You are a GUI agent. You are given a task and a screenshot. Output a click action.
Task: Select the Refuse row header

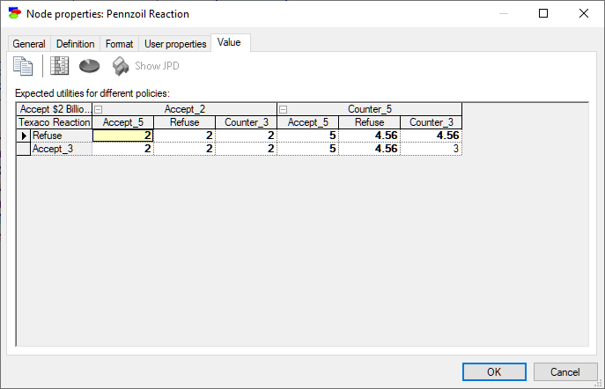pyautogui.click(x=62, y=136)
